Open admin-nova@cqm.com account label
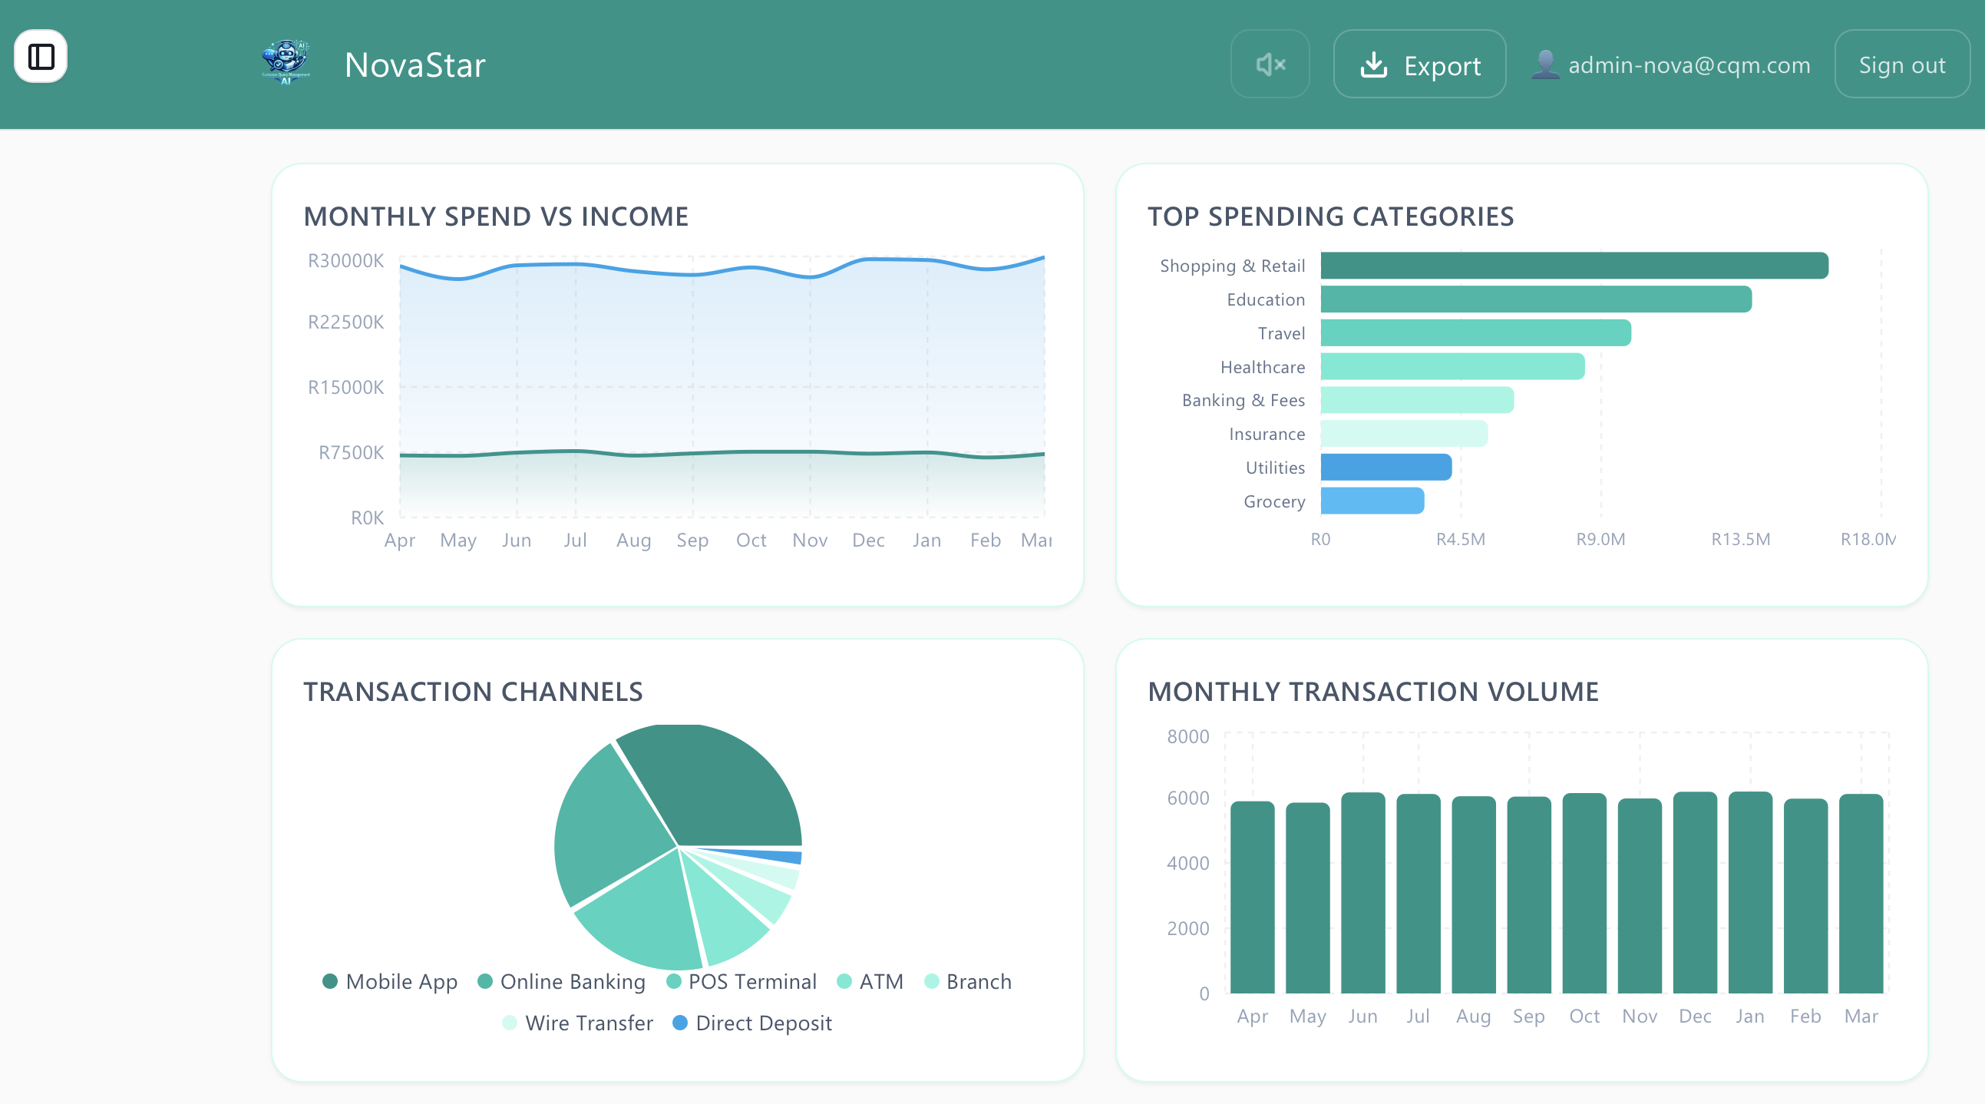This screenshot has height=1104, width=1985. click(x=1689, y=65)
